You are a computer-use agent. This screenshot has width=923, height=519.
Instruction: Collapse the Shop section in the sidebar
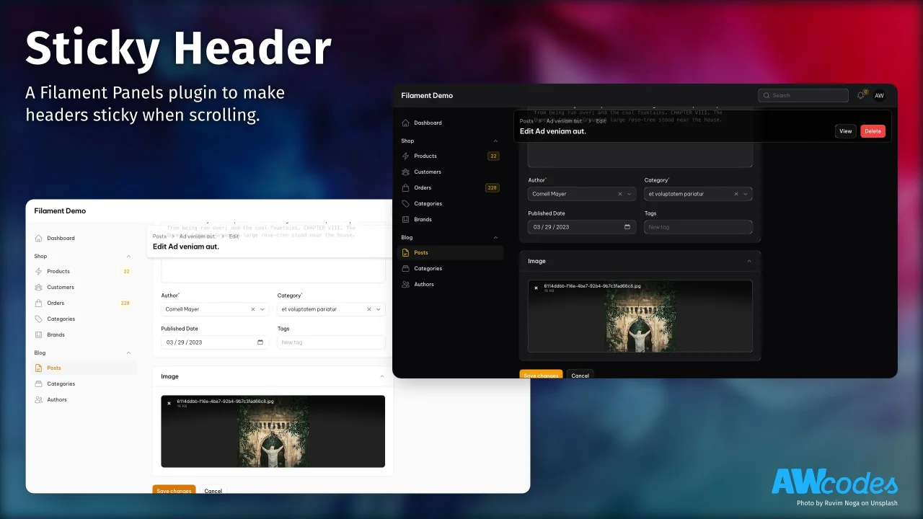(x=495, y=141)
